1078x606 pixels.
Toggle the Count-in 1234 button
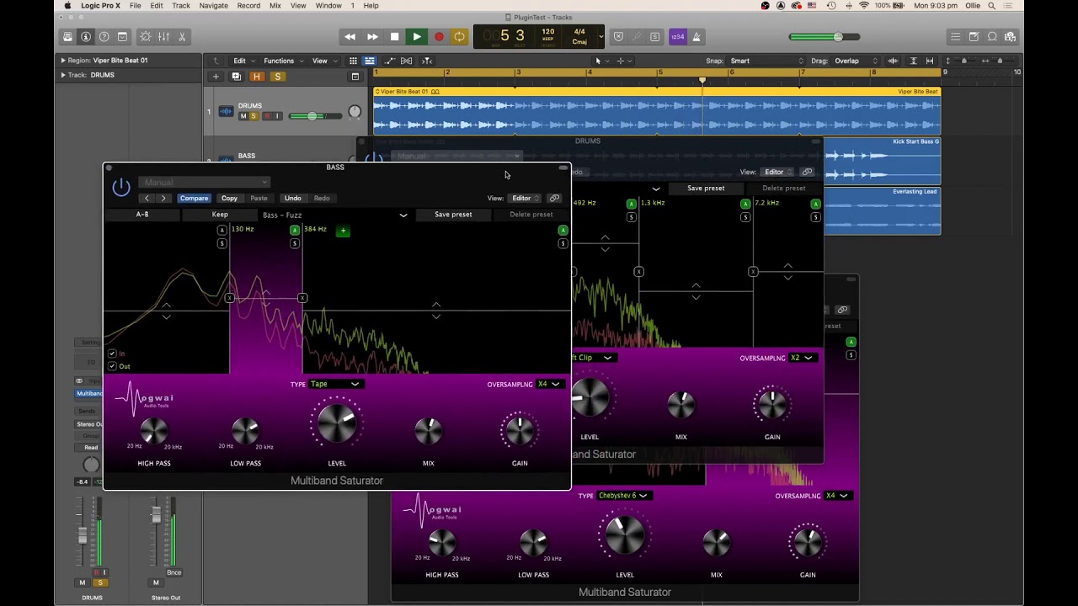677,37
